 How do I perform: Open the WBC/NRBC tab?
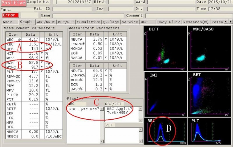pos(46,22)
